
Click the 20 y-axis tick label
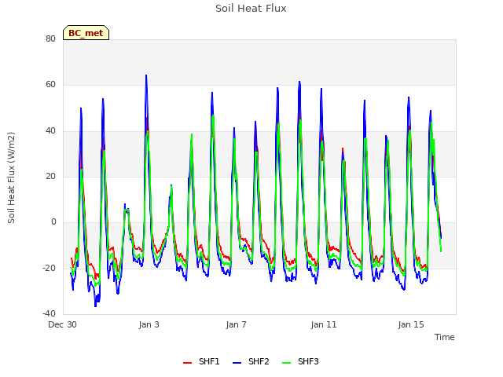click(50, 176)
